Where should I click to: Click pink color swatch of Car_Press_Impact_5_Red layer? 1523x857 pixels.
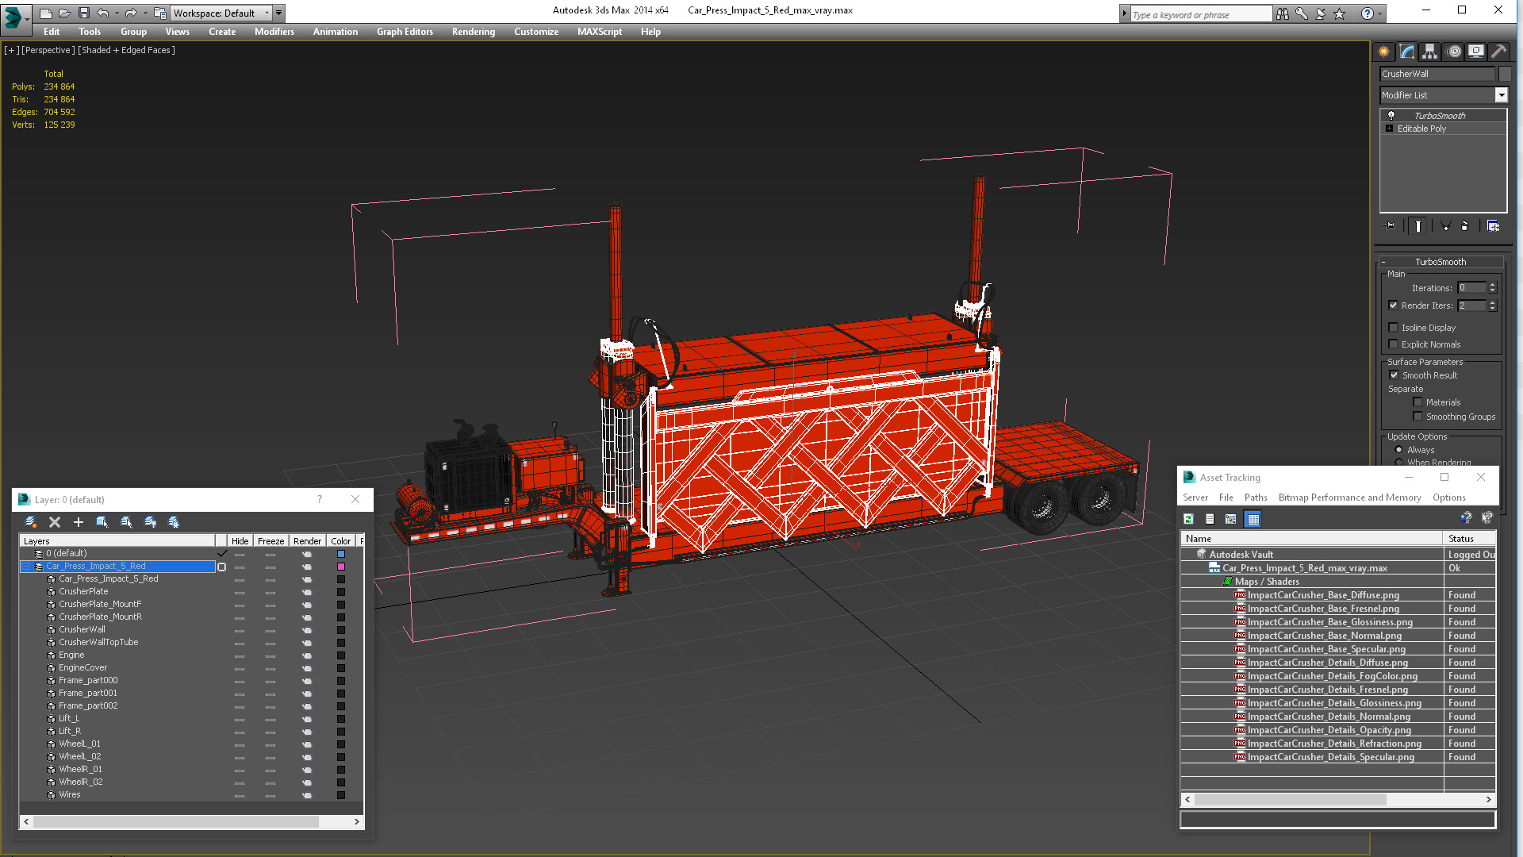tap(341, 567)
